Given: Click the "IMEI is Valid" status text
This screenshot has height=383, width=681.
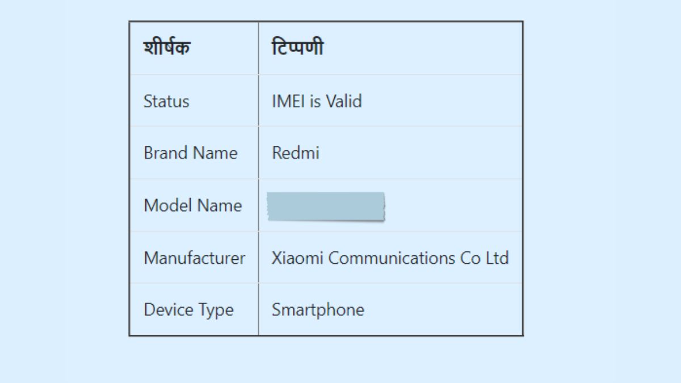Looking at the screenshot, I should coord(317,102).
